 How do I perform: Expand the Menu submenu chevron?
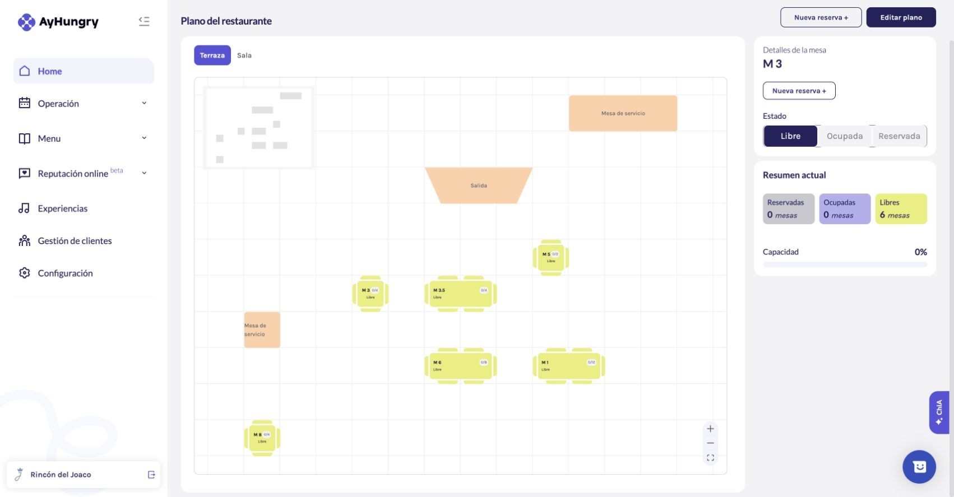coord(144,138)
